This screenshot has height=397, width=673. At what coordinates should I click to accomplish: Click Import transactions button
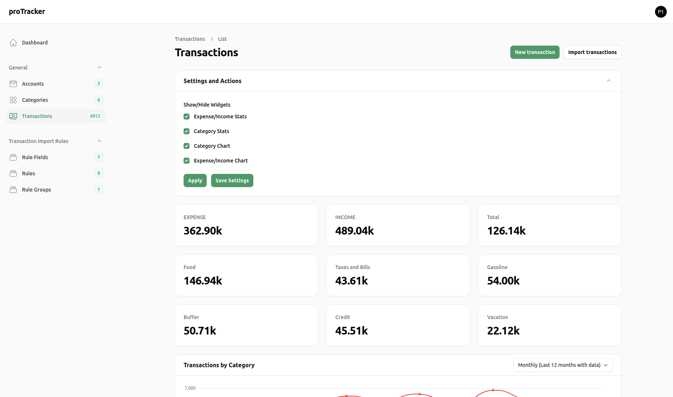pyautogui.click(x=592, y=52)
